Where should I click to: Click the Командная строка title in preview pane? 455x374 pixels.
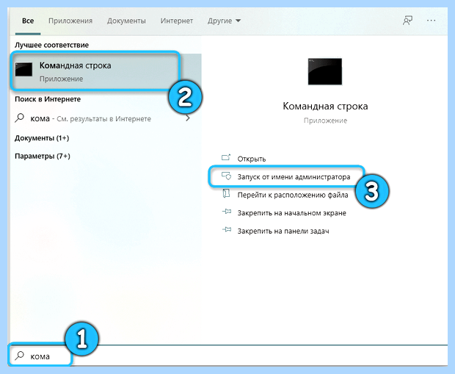tap(325, 107)
